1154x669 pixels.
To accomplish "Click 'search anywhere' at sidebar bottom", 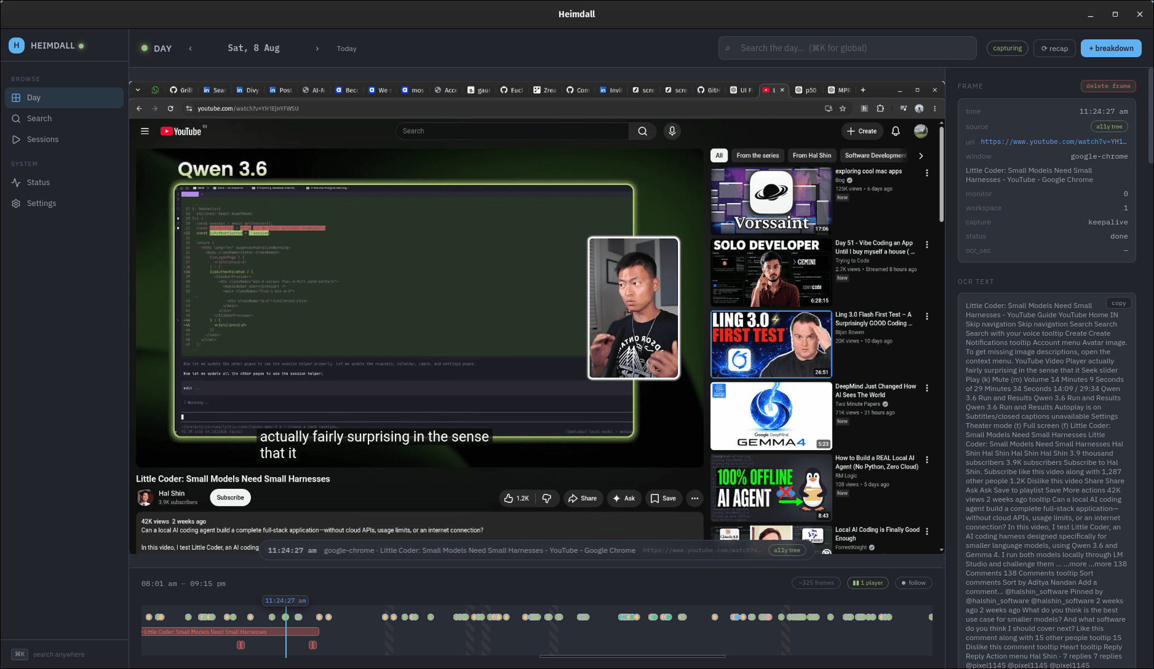I will [x=58, y=654].
